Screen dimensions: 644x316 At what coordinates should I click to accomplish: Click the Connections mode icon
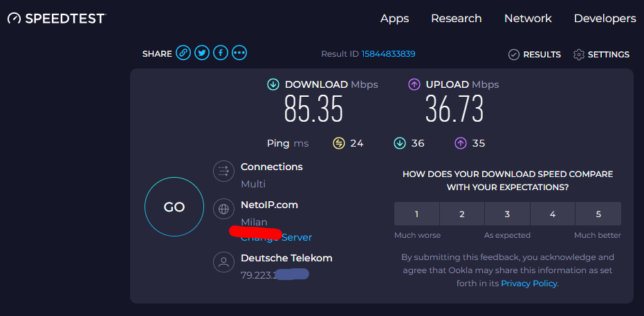click(x=224, y=171)
